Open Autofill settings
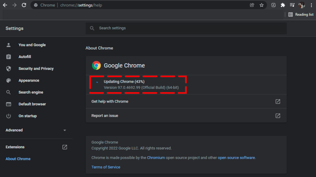The width and height of the screenshot is (316, 177). point(25,57)
